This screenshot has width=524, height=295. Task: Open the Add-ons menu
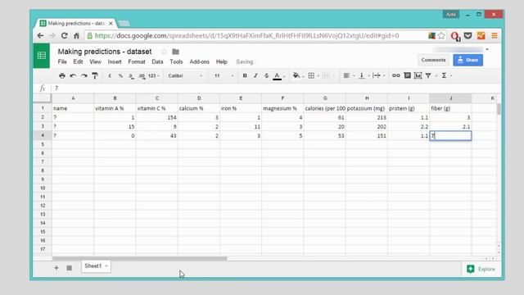pos(200,62)
